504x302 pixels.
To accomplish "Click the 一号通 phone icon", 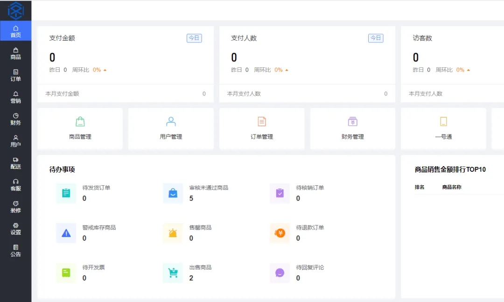I will (x=443, y=122).
